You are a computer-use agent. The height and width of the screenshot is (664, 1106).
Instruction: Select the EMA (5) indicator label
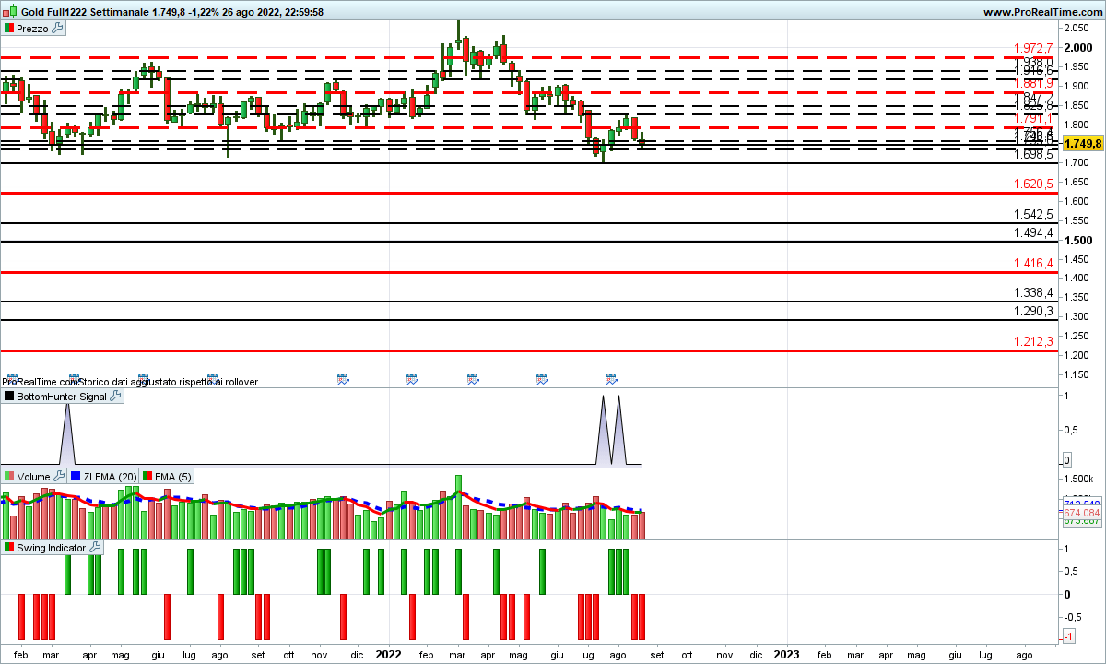tap(173, 477)
